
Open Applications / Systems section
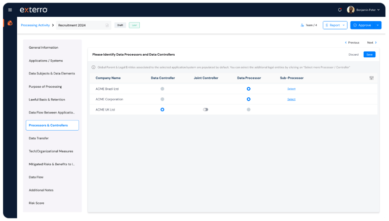coord(46,61)
